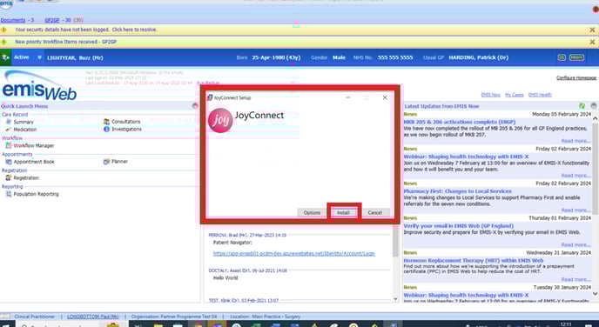599x327 pixels.
Task: Click the messages list scrollbar down arrow
Action: point(395,299)
